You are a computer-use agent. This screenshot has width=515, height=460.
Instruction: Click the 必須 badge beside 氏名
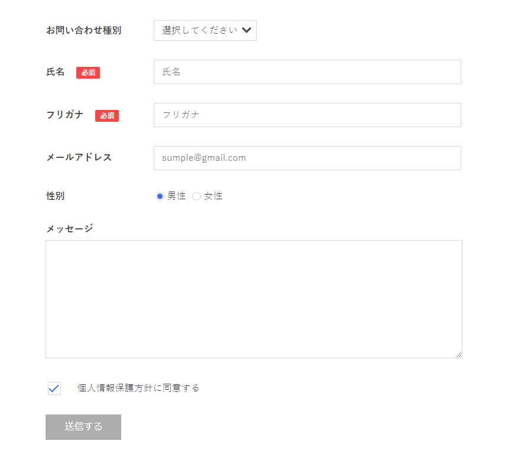[88, 73]
